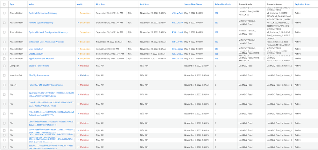Sort table by Type column header

pyautogui.click(x=12, y=4)
